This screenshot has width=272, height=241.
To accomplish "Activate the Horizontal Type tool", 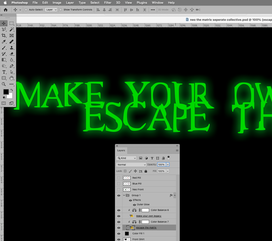I will 4,72.
